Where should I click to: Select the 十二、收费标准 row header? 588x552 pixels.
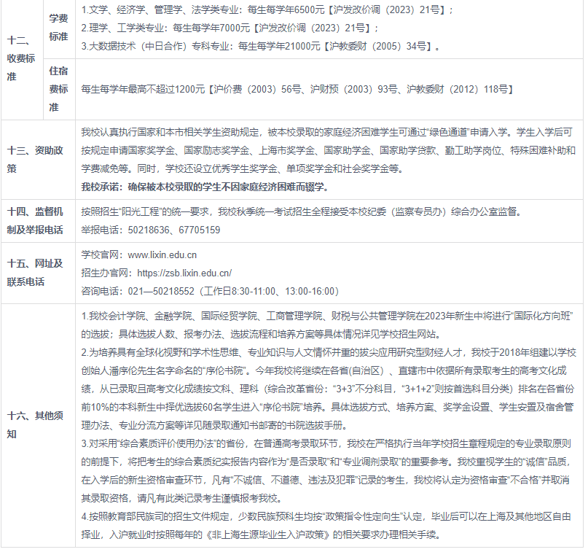point(22,59)
